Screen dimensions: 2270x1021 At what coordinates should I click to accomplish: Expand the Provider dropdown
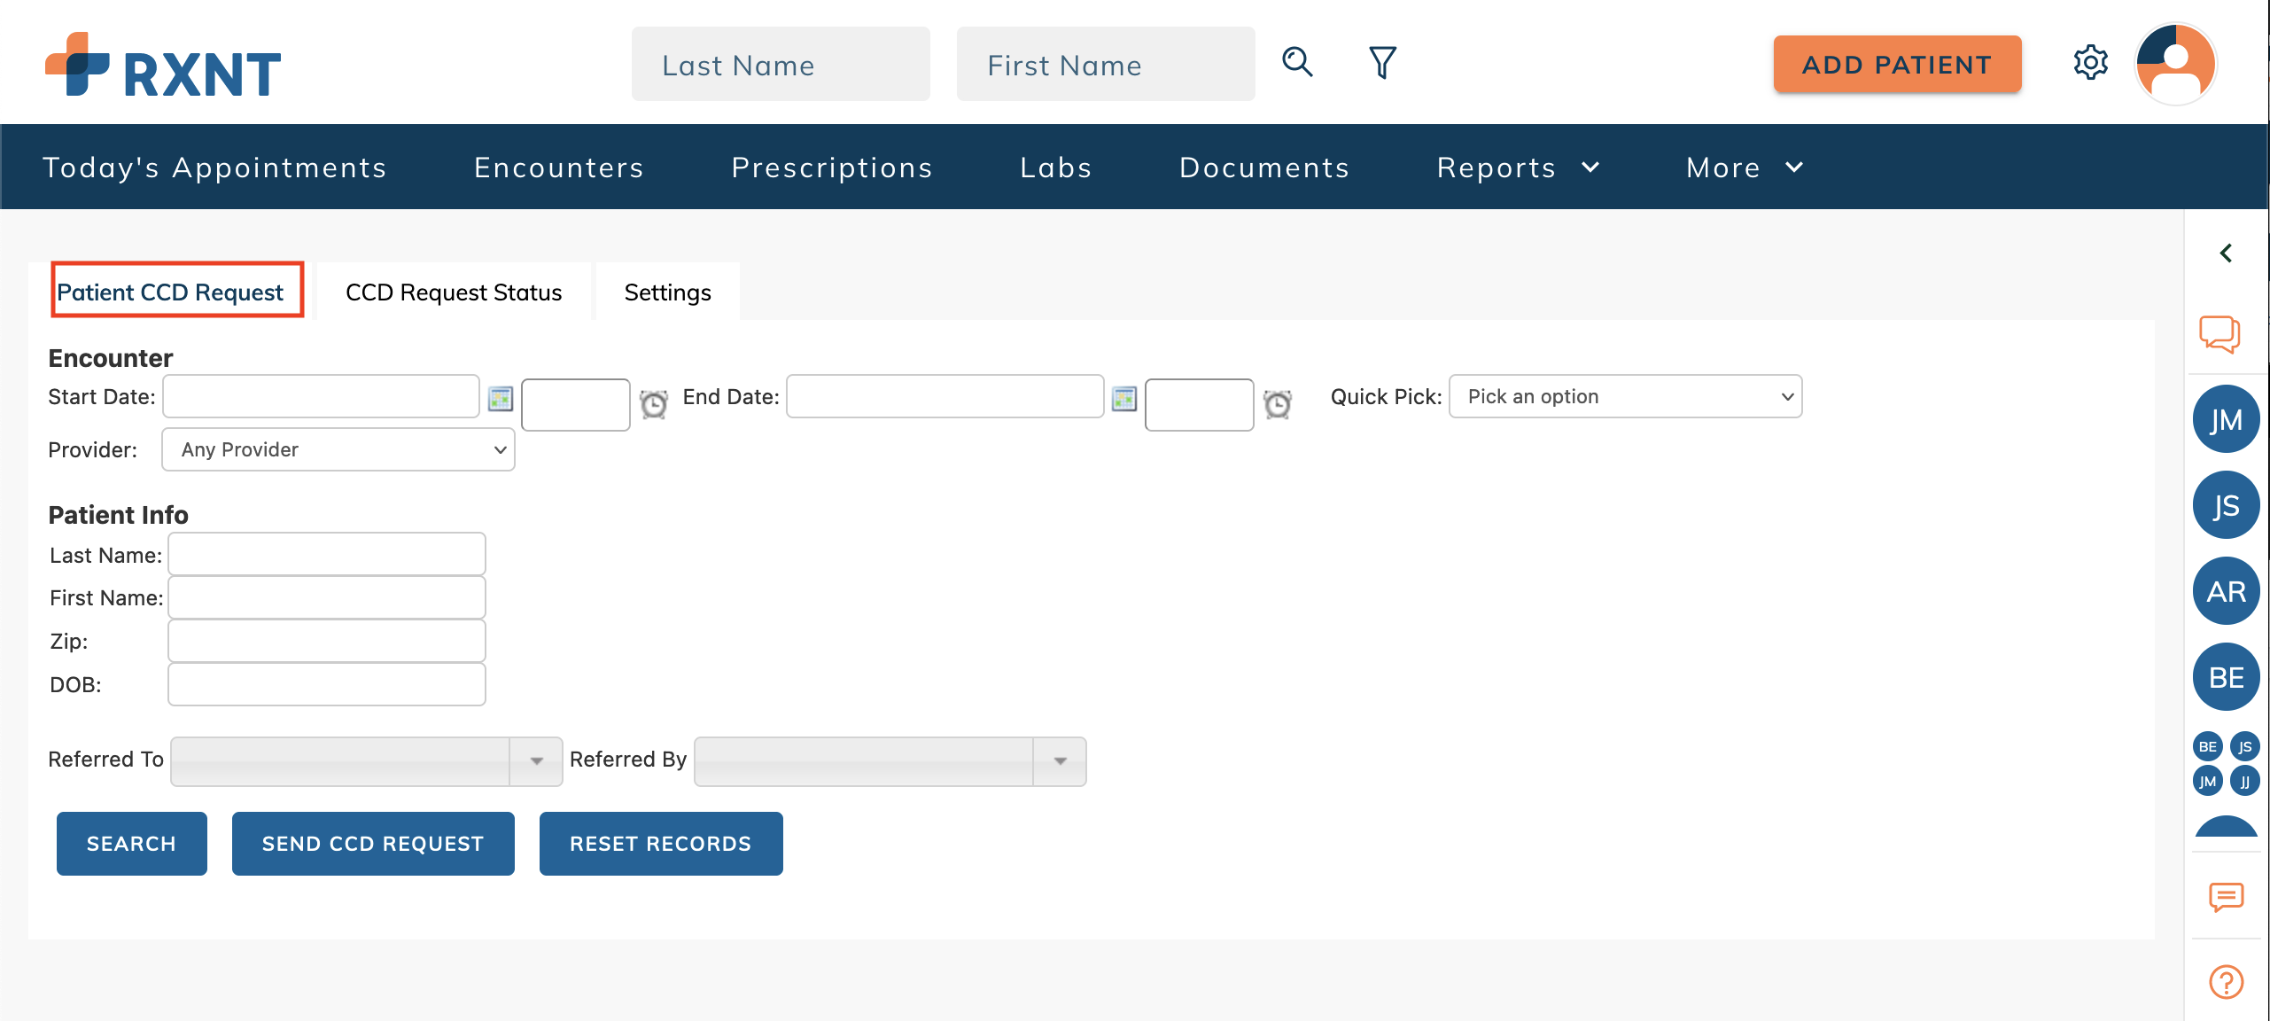[x=338, y=449]
